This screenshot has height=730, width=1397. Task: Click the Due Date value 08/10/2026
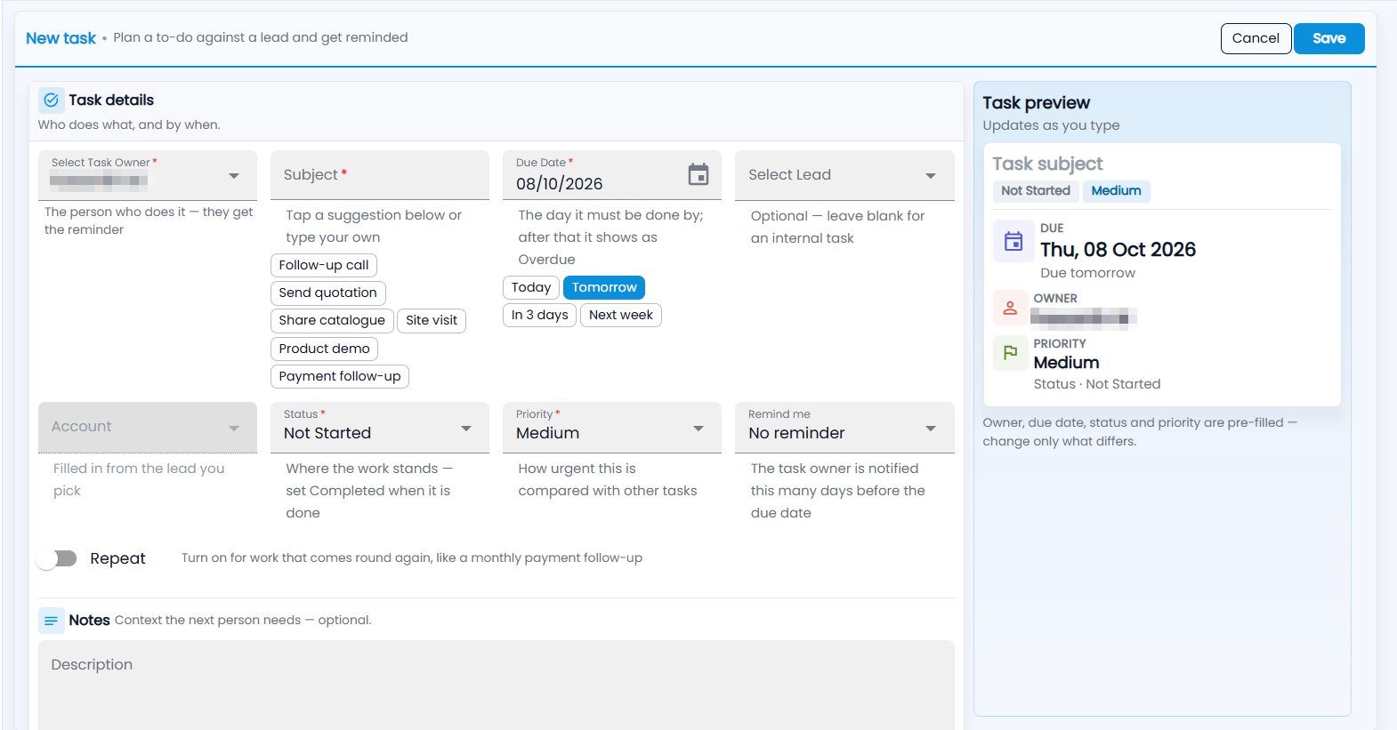coord(560,184)
